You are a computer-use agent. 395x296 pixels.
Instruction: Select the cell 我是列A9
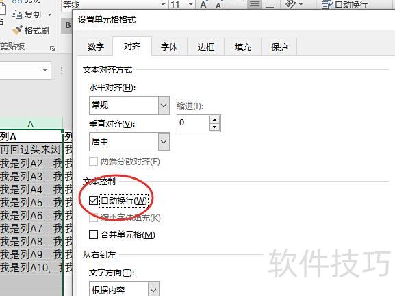31,254
